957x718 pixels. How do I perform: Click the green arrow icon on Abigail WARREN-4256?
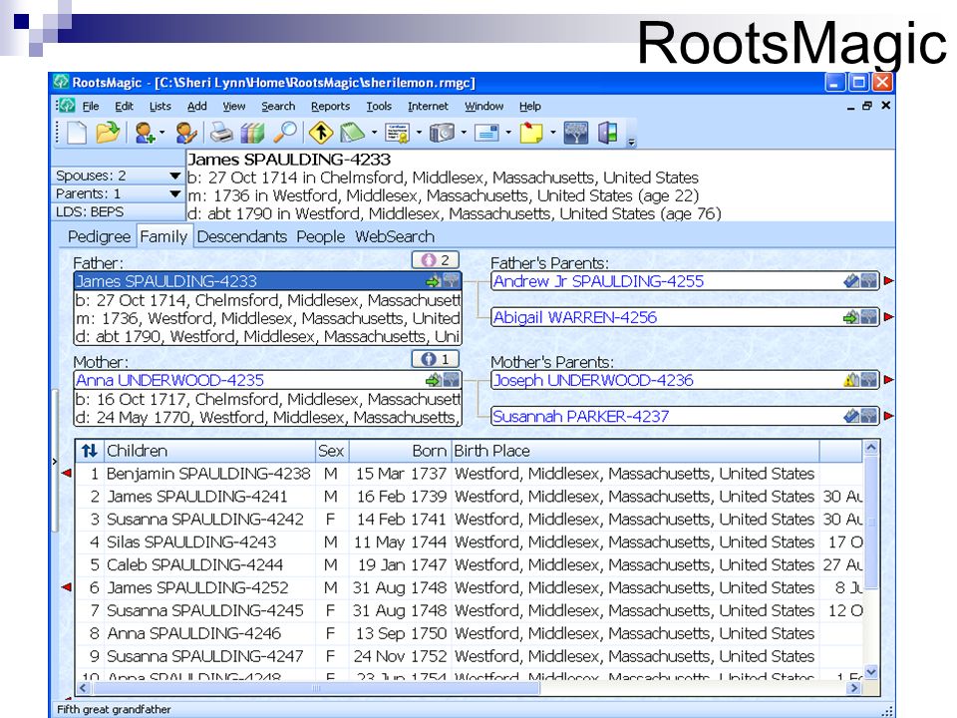pyautogui.click(x=850, y=317)
